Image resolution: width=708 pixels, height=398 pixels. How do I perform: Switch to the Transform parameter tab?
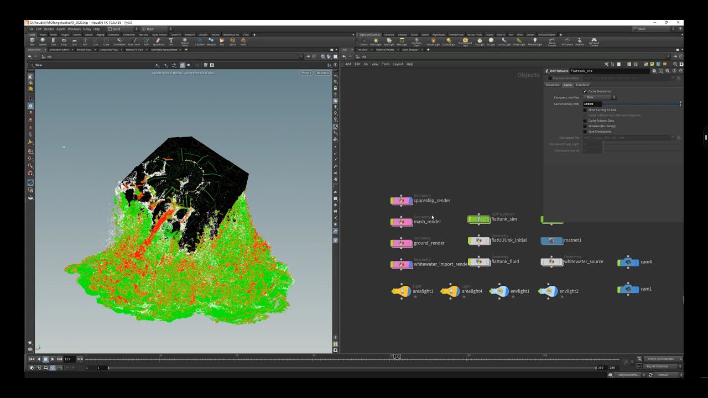tap(582, 85)
